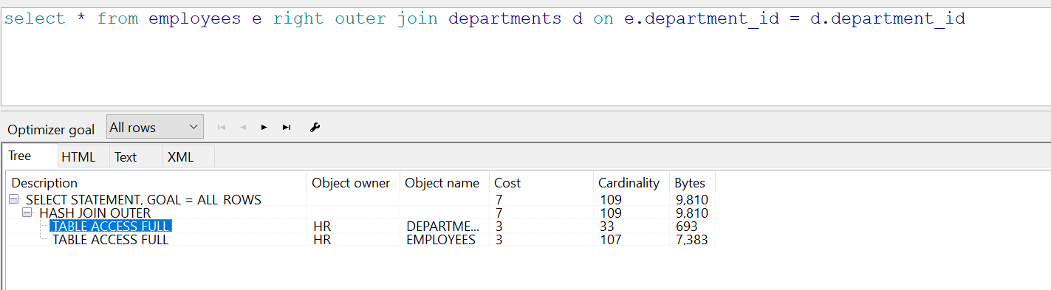Jump to last operation arrow icon

click(287, 128)
